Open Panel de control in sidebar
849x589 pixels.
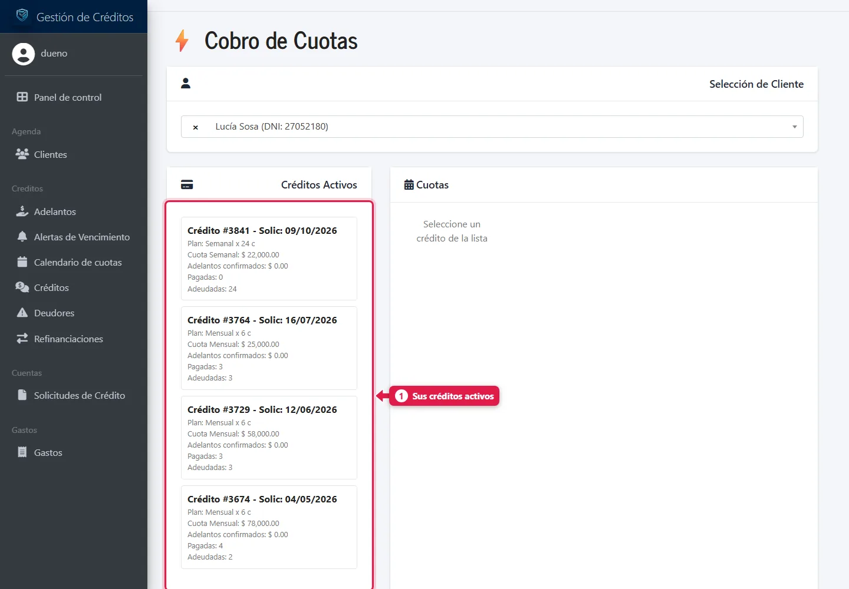(74, 97)
